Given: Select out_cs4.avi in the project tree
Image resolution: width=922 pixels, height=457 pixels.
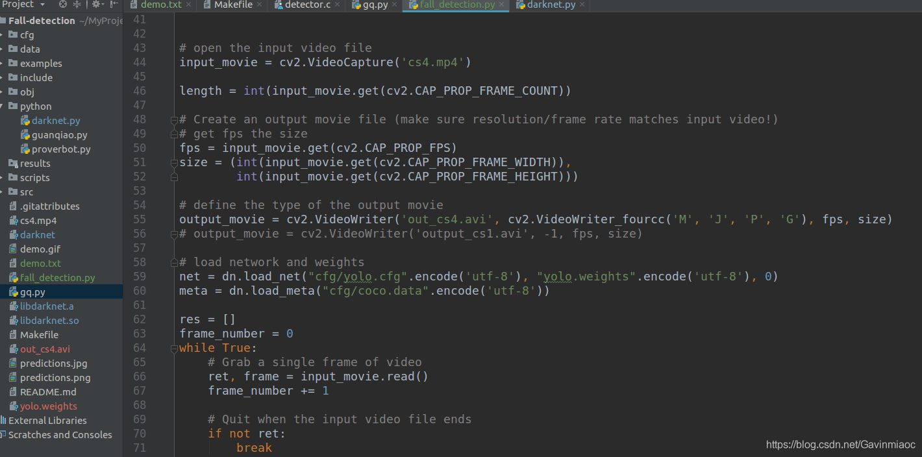Looking at the screenshot, I should click(x=45, y=349).
